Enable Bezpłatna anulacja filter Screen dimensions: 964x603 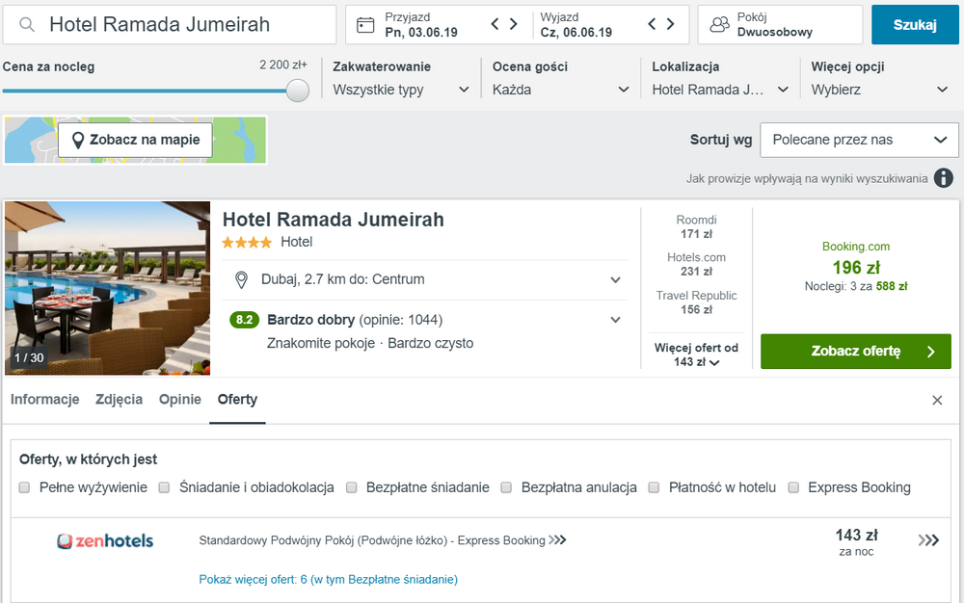click(507, 487)
